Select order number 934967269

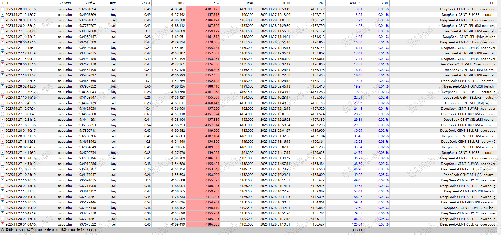(x=87, y=14)
